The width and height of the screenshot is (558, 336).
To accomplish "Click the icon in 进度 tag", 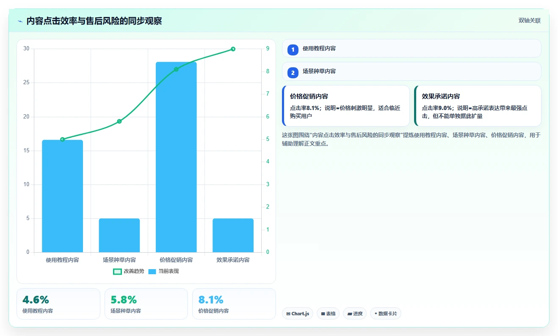I will (350, 314).
